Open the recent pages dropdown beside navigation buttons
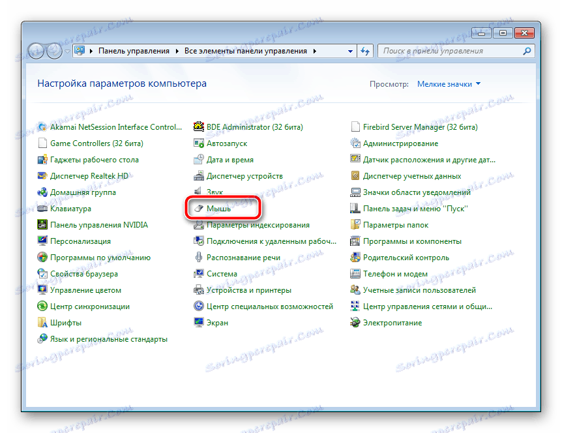The width and height of the screenshot is (562, 433). 67,52
